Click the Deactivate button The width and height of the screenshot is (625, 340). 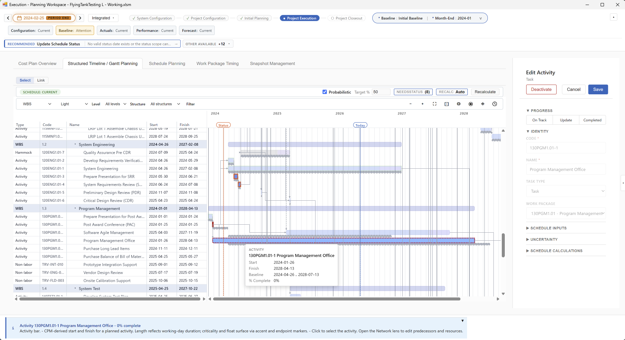point(541,89)
